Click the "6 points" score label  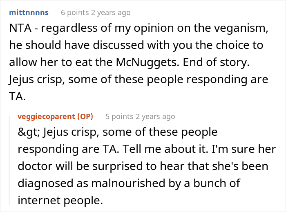coord(75,13)
